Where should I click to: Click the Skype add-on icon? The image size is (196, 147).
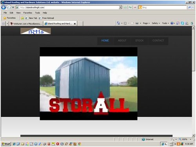coord(182,23)
